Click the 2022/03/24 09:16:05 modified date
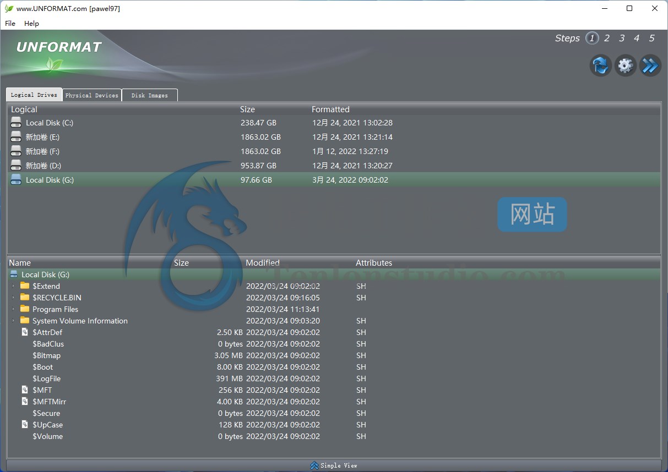The width and height of the screenshot is (668, 472). [x=283, y=298]
